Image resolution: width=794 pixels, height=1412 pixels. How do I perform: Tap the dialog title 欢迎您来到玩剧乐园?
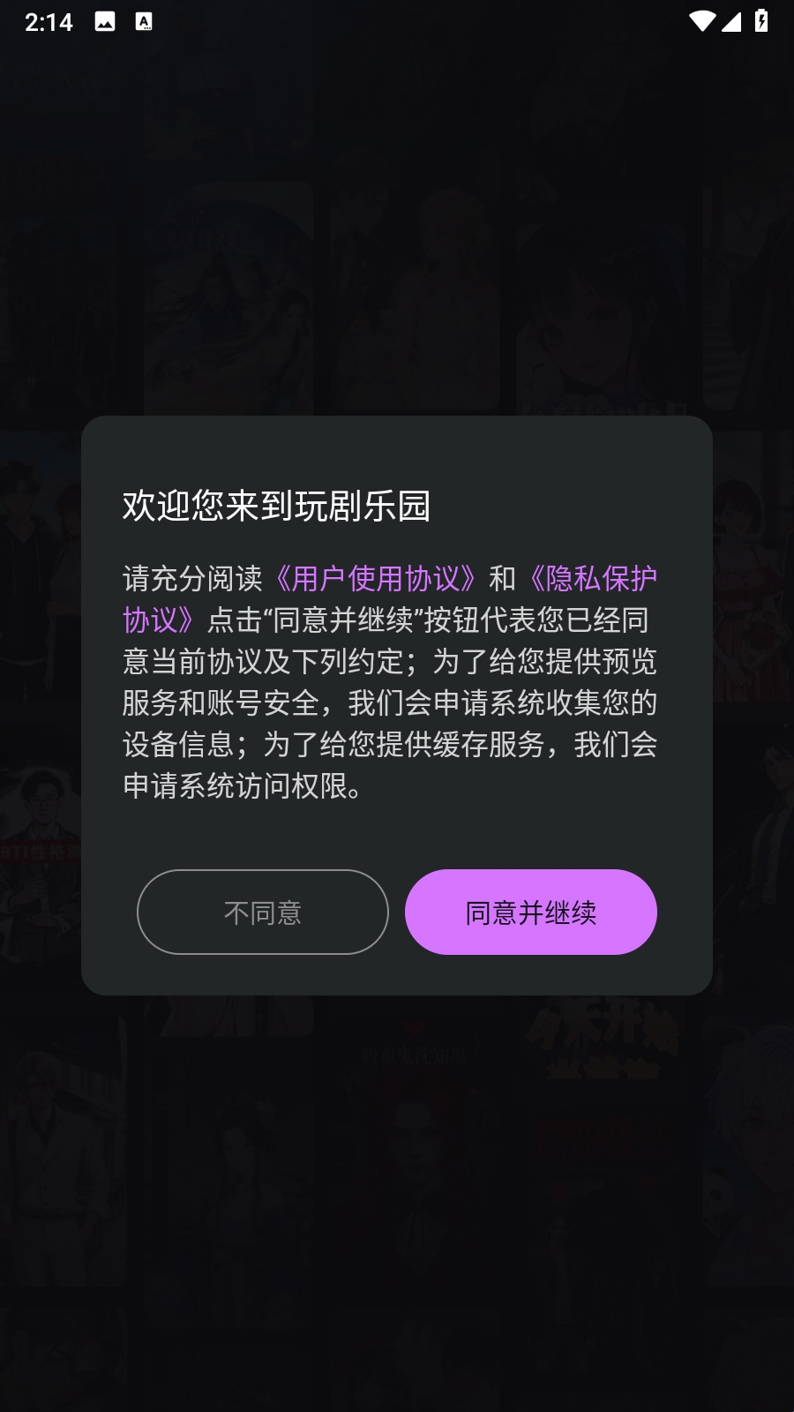(x=276, y=506)
